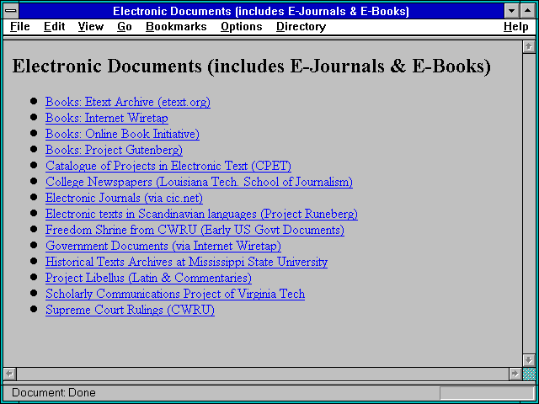This screenshot has width=539, height=404.
Task: Click the Electronic Documents page heading
Action: pos(251,66)
